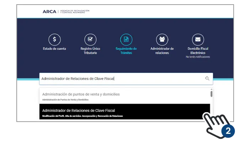Focus the search field with typed query
This screenshot has height=142, width=249.
click(x=121, y=78)
